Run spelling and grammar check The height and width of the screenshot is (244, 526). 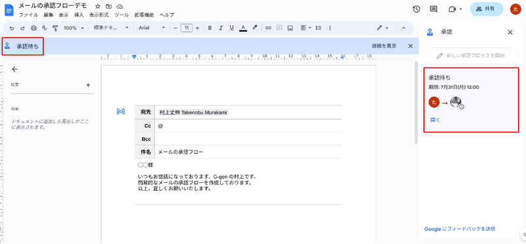coord(44,28)
